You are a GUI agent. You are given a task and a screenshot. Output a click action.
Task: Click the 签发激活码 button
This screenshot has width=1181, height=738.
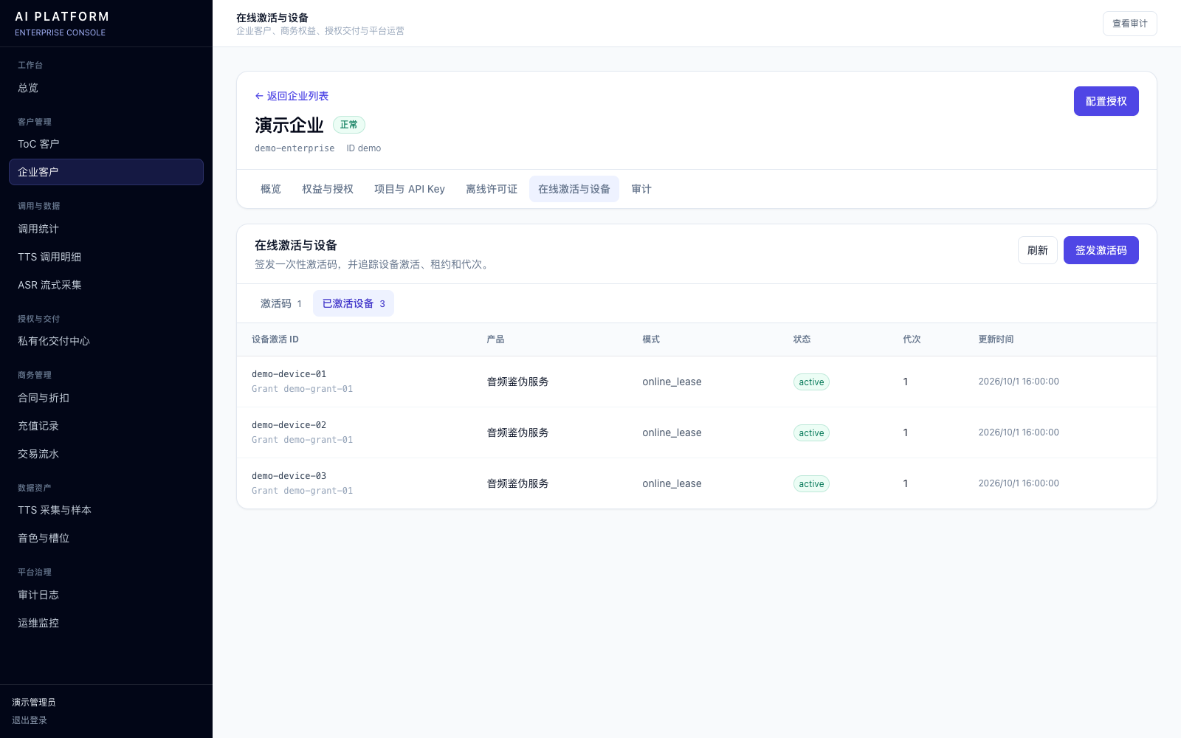[x=1101, y=250]
